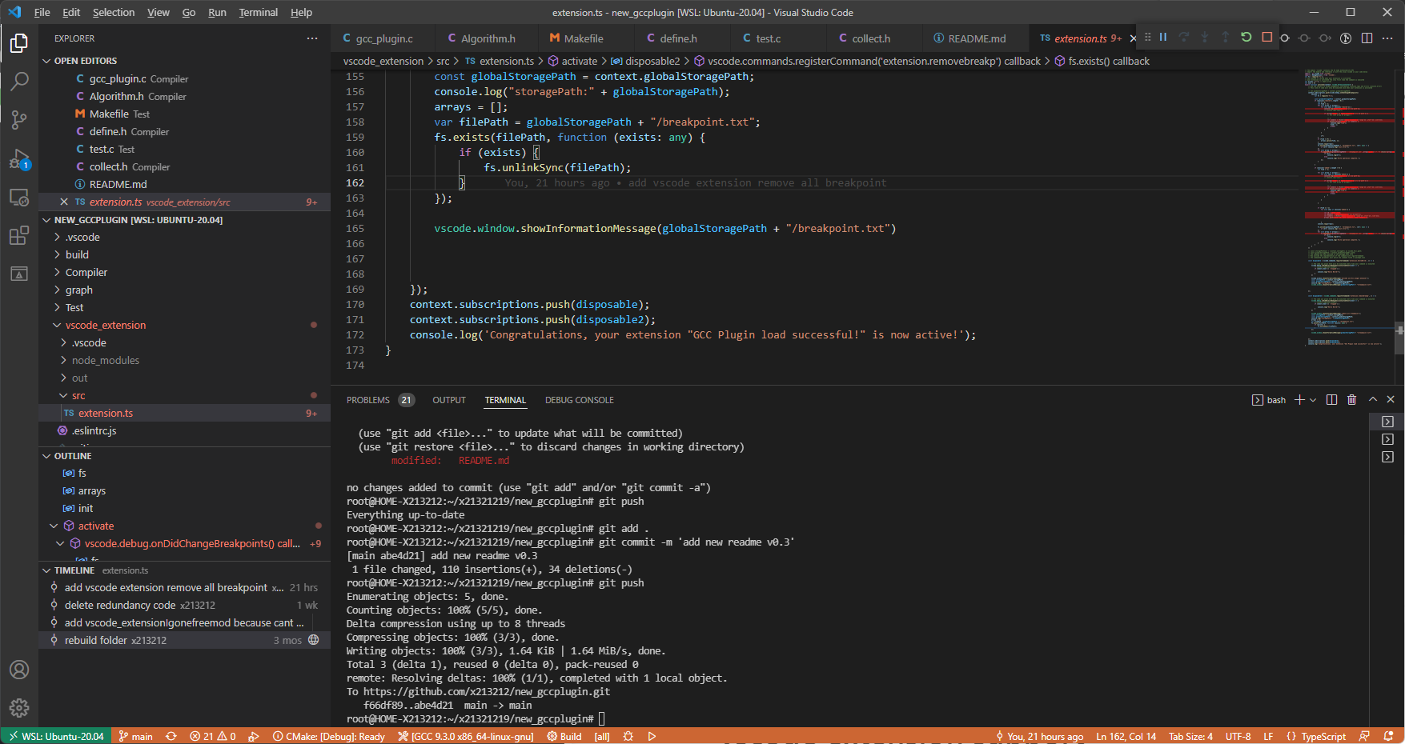Open the Source Control view

point(19,120)
